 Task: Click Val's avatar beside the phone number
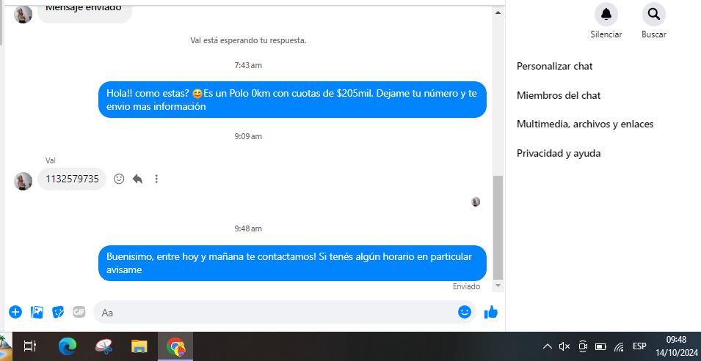click(x=23, y=181)
